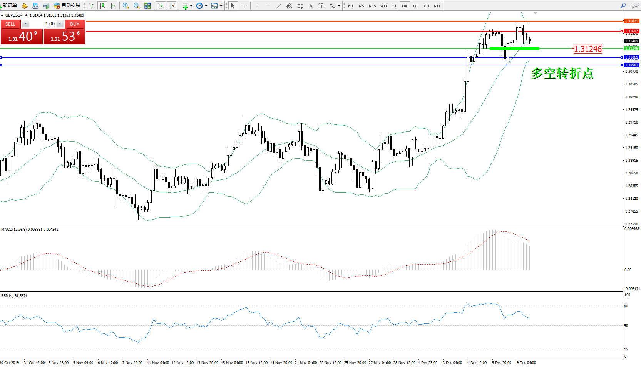This screenshot has width=641, height=367.
Task: Pick the Fibonacci retracement tool
Action: click(300, 6)
